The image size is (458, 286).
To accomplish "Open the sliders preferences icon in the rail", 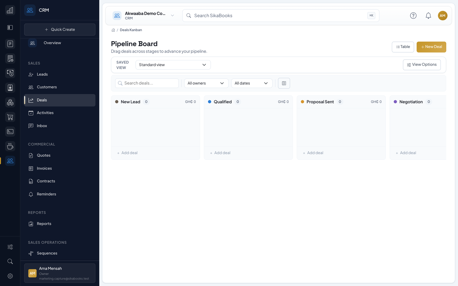I will (10, 247).
